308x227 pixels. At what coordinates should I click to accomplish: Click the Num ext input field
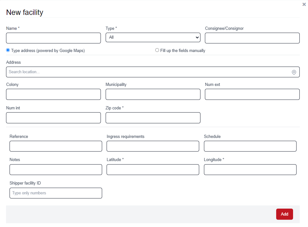252,94
